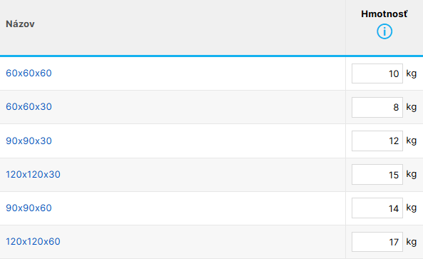Open the 60x60x60 product link
The image size is (423, 259).
click(29, 73)
